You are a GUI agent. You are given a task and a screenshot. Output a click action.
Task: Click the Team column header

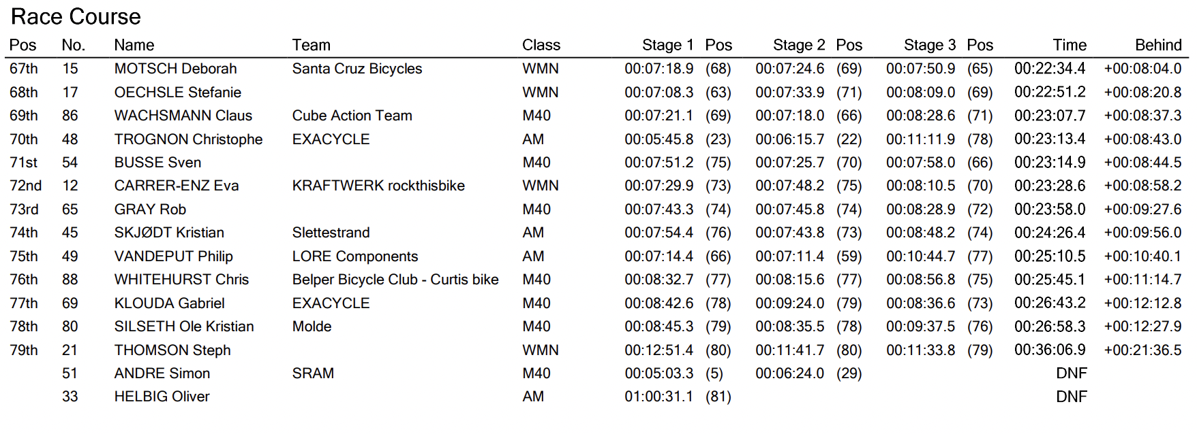pos(311,45)
